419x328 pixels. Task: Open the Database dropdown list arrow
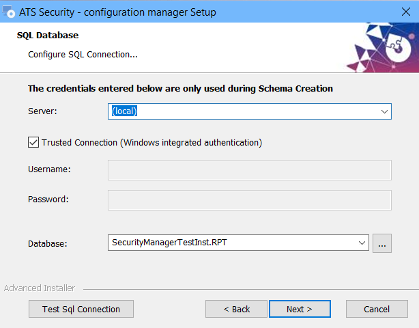362,243
